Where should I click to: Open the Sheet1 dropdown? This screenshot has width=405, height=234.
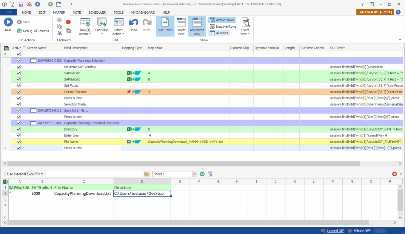click(x=195, y=174)
